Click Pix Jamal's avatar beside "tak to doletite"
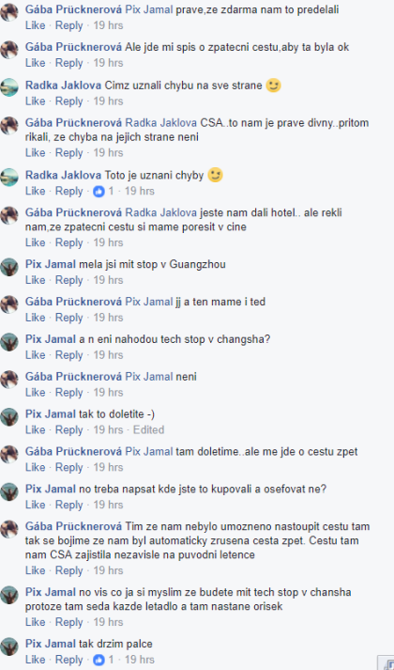 [x=9, y=416]
